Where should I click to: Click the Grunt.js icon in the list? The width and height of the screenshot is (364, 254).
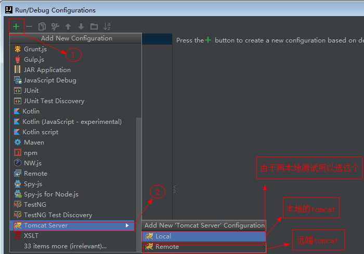17,49
